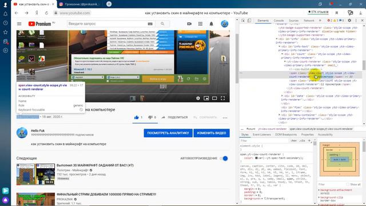Open DevTools settings gear
This screenshot has width=366, height=206.
point(349,21)
